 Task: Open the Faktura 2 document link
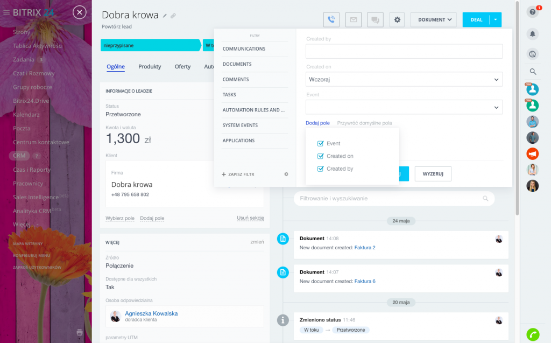tap(365, 248)
